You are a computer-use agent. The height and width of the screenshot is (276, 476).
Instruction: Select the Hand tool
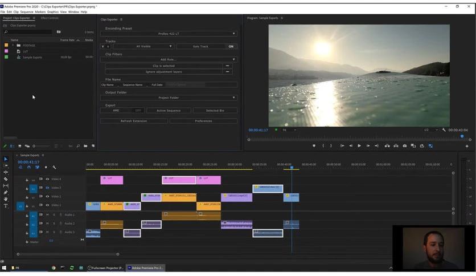pos(6,199)
